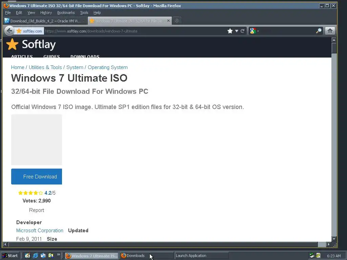Maximize the Firefox window
Screen dimensions: 347x260
pyautogui.click(x=327, y=6)
